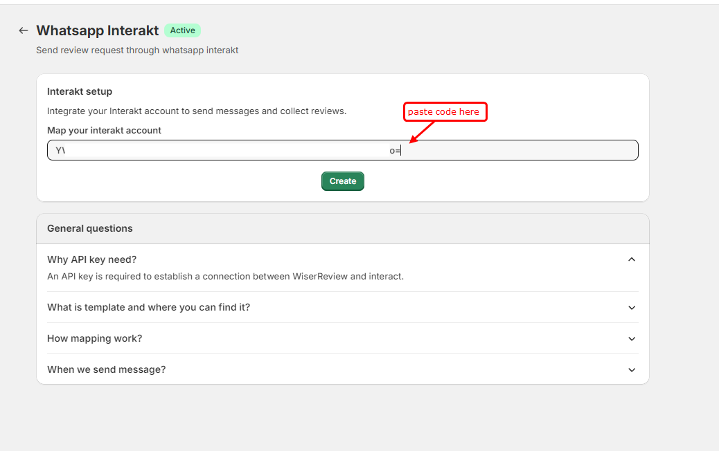The width and height of the screenshot is (719, 451).
Task: Open the 'When we send message?' question
Action: [x=106, y=369]
